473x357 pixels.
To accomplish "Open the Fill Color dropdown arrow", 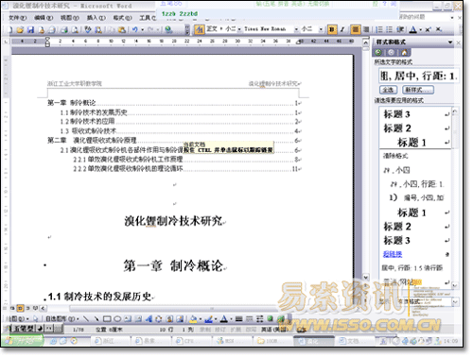I will click(201, 319).
